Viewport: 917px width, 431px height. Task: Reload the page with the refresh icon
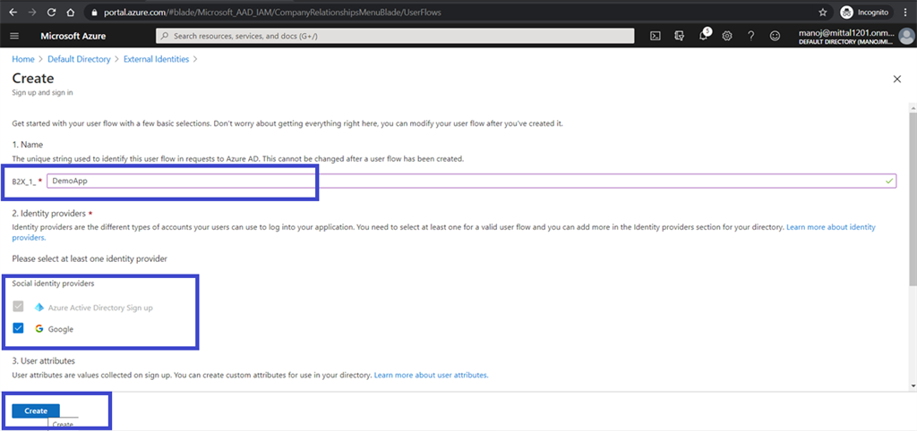click(51, 13)
